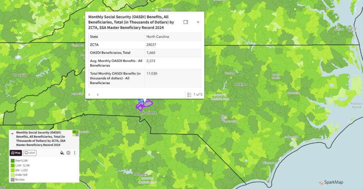Click the Knoxville city label on map
This screenshot has height=189, width=363.
point(20,75)
